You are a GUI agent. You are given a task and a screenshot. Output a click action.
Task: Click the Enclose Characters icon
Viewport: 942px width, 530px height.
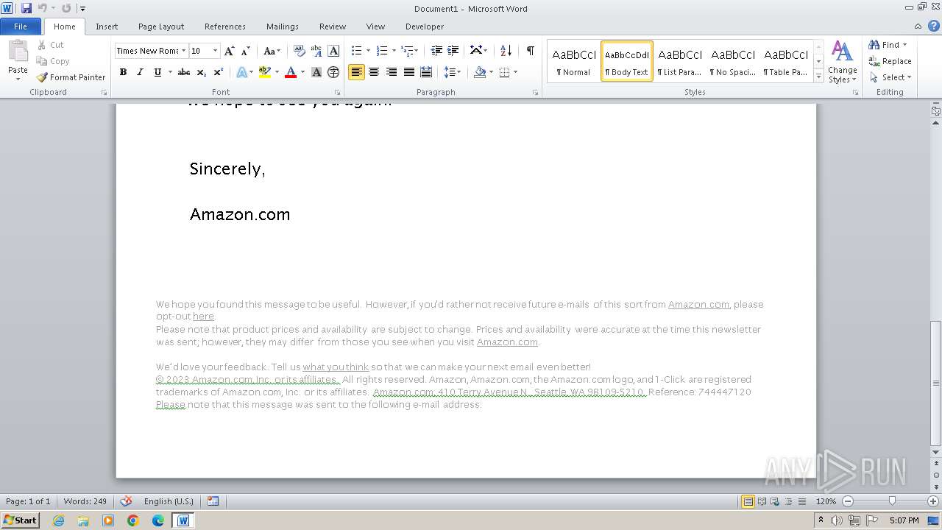point(333,72)
